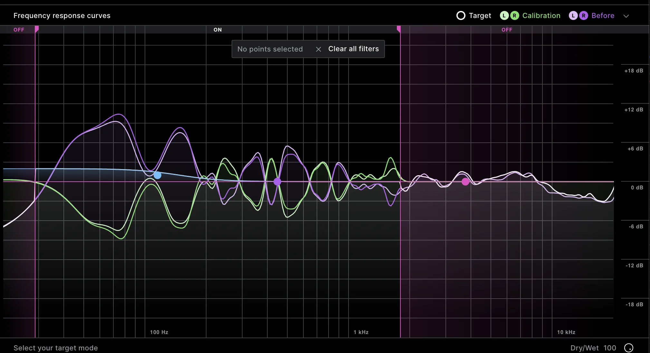Viewport: 650px width, 353px height.
Task: Click the Select your target mode heading
Action: (x=56, y=348)
